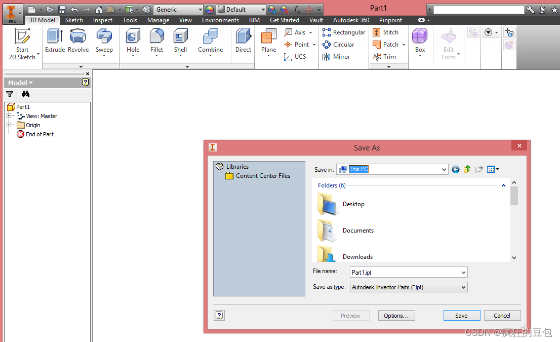Open the Save in location dropdown
560x342 pixels.
pyautogui.click(x=444, y=170)
